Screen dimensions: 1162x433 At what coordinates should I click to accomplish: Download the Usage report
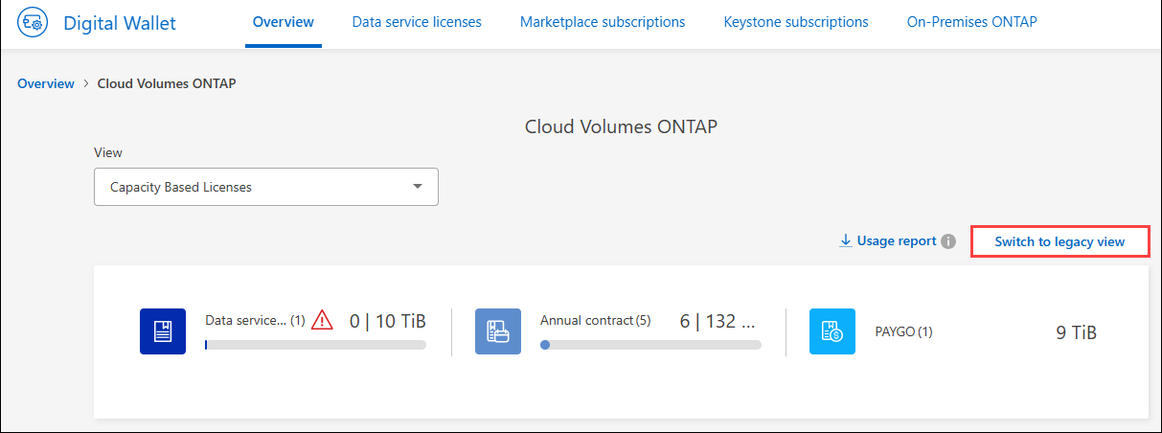coord(896,241)
